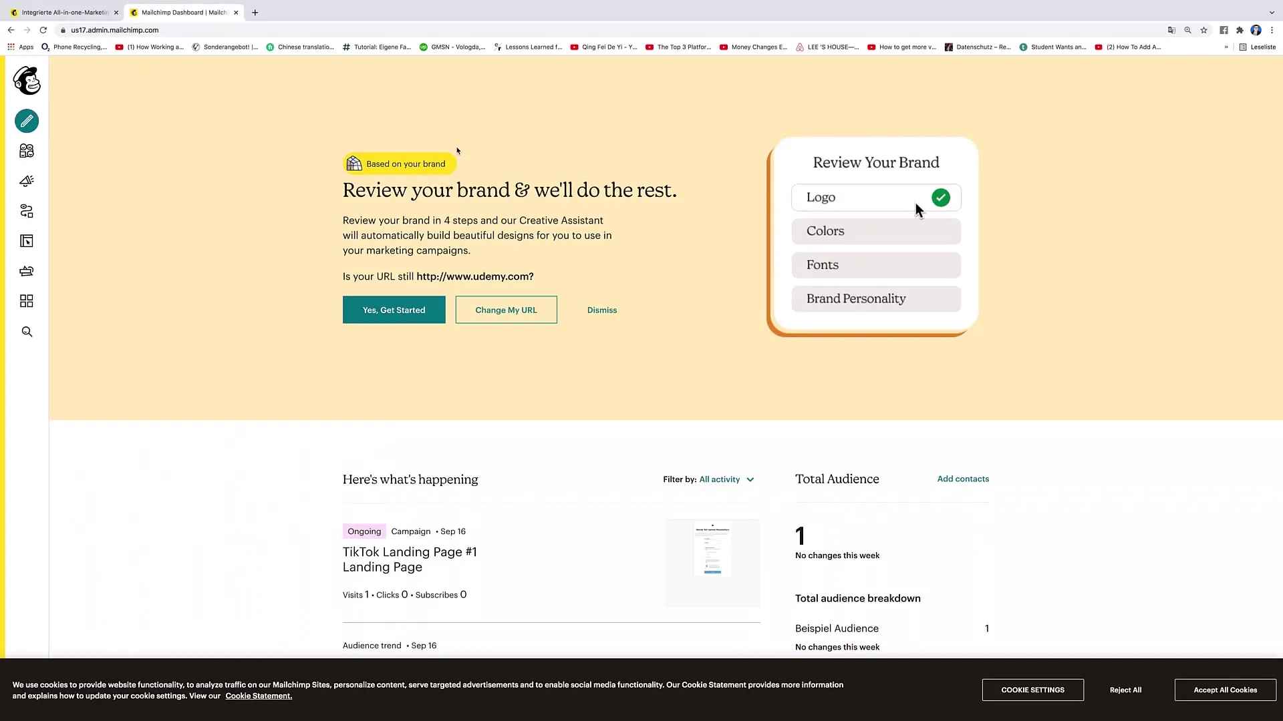
Task: Open the Audience icon in sidebar
Action: [27, 151]
